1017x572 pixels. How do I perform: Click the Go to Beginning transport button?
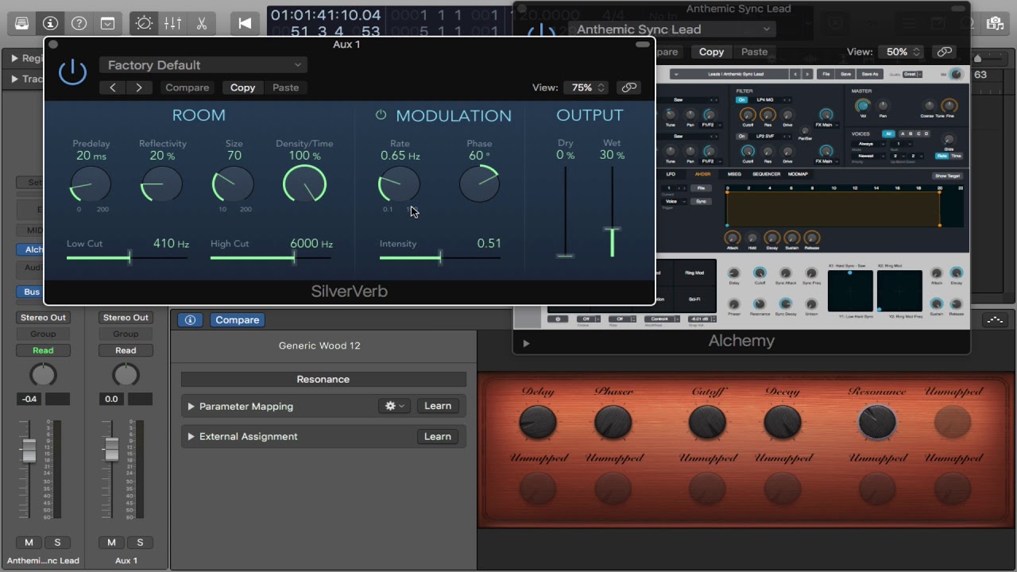tap(245, 23)
